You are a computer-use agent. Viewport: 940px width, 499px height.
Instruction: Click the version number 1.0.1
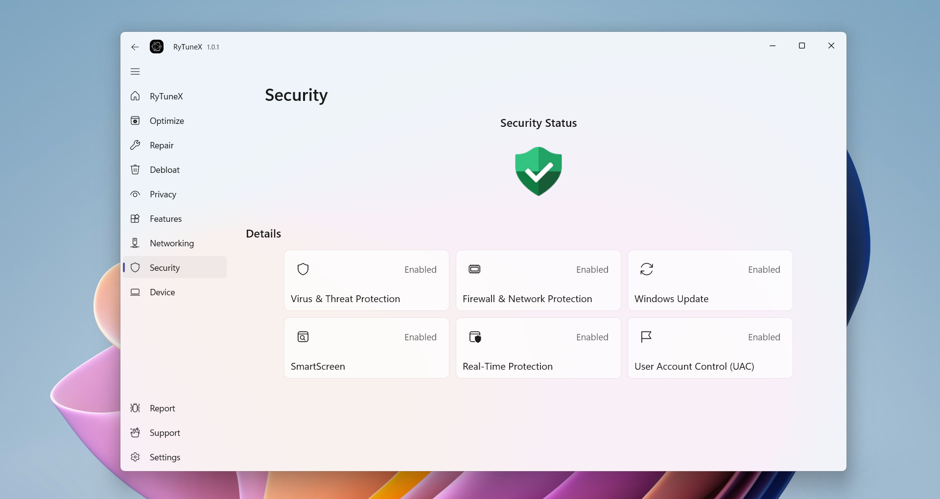[213, 47]
